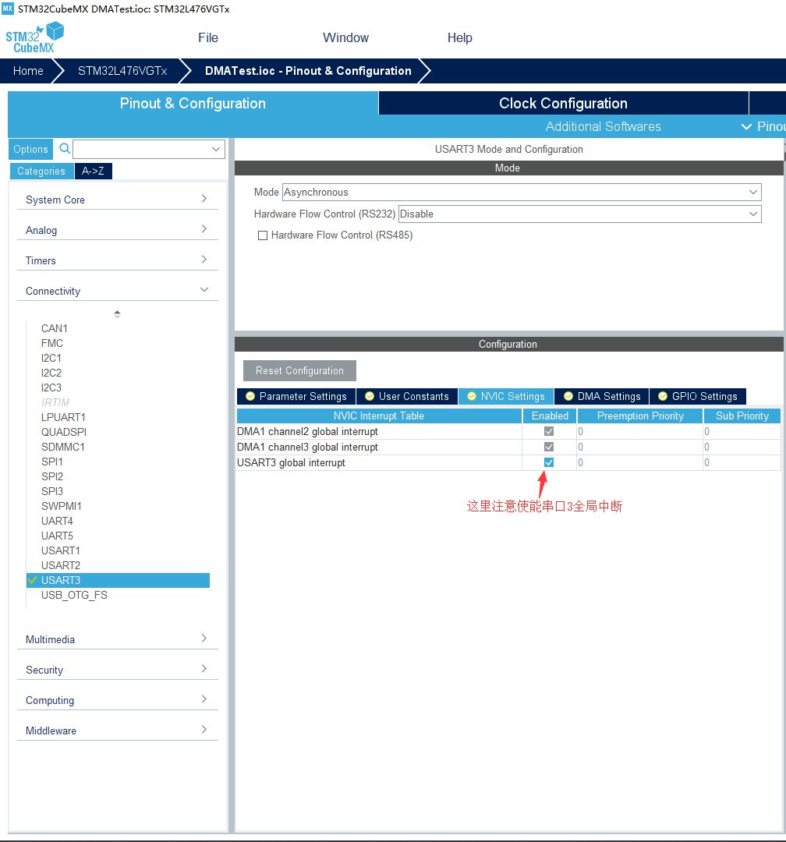This screenshot has width=786, height=842.
Task: Click the green check beside Parameter Settings
Action: pos(250,396)
